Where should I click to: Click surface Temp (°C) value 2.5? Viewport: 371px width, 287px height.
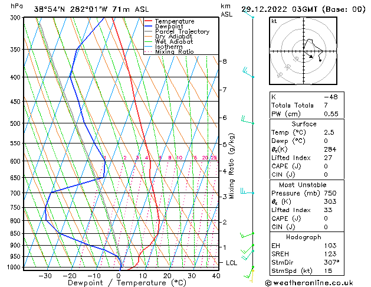[x=329, y=132]
